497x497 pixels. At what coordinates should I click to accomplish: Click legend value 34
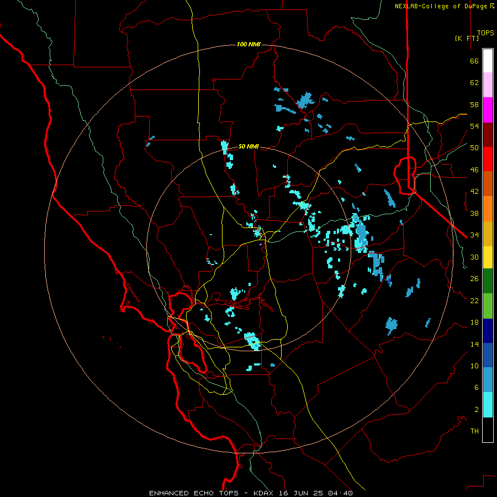coord(474,235)
